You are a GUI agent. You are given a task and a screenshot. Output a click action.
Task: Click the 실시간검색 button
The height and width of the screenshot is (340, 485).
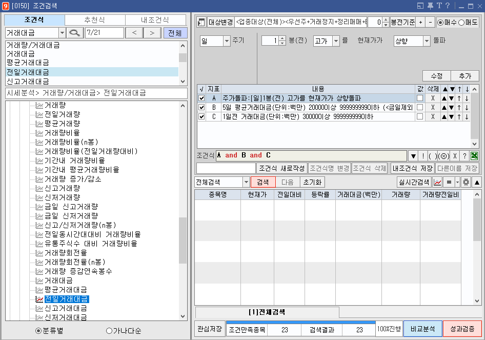tap(414, 182)
